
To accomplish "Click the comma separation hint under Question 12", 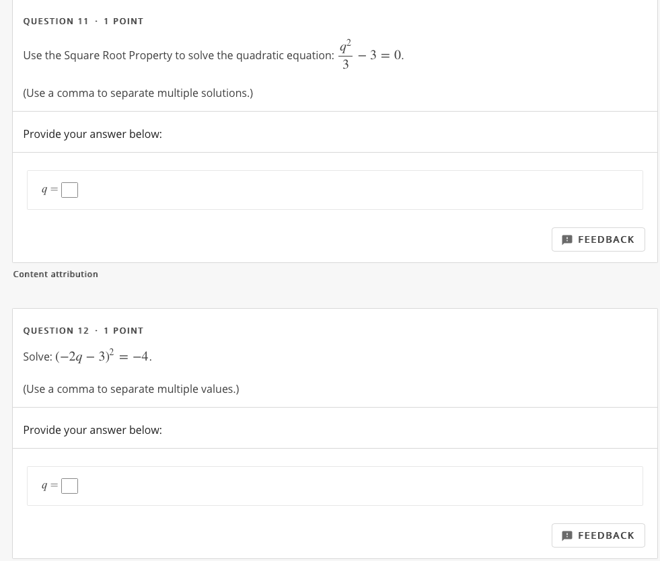I will click(x=131, y=389).
